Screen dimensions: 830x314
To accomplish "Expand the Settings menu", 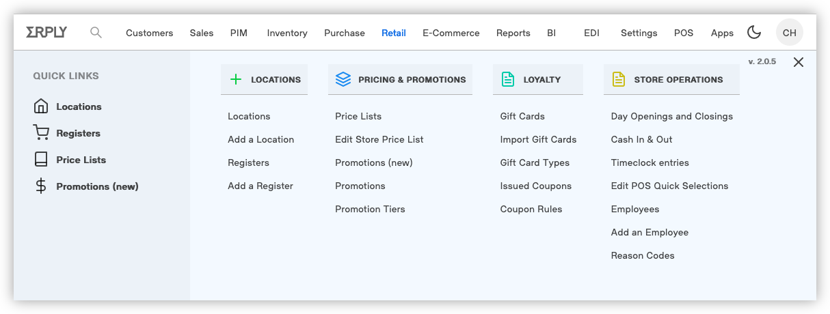I will point(639,33).
